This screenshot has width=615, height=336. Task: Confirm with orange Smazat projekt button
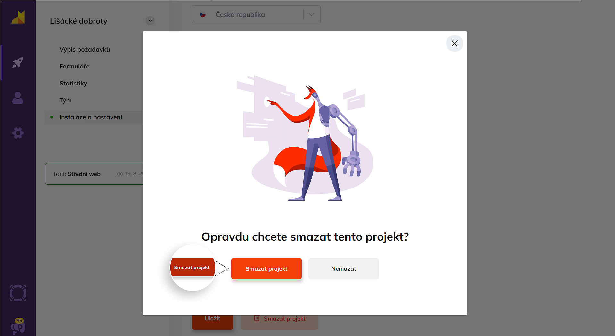[266, 269]
